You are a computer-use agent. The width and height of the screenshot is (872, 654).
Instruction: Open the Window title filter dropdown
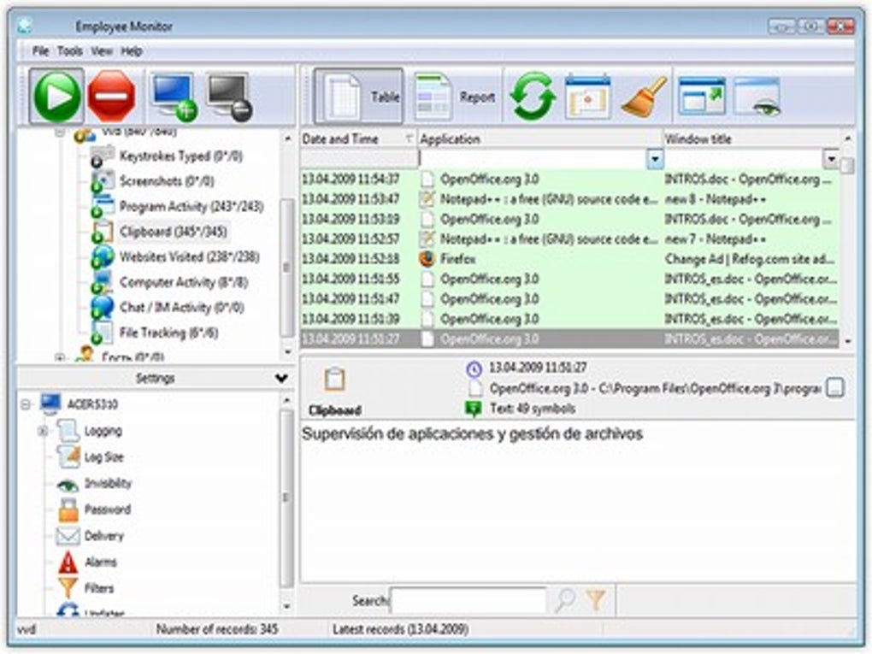pyautogui.click(x=830, y=159)
